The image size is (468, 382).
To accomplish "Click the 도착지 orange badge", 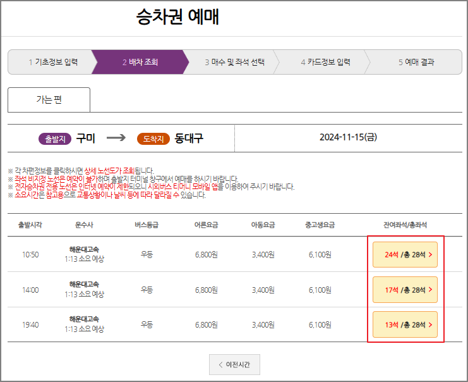I will [x=153, y=139].
